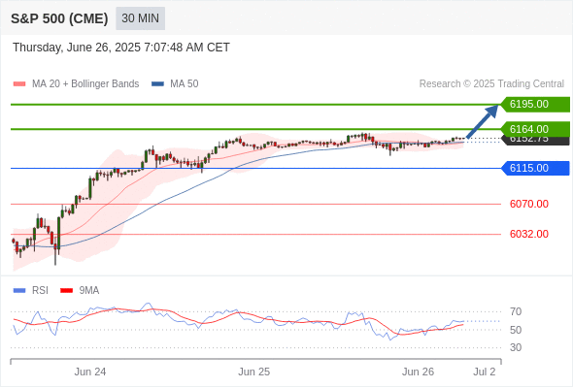Click the 6070.00 red support label

click(x=528, y=204)
